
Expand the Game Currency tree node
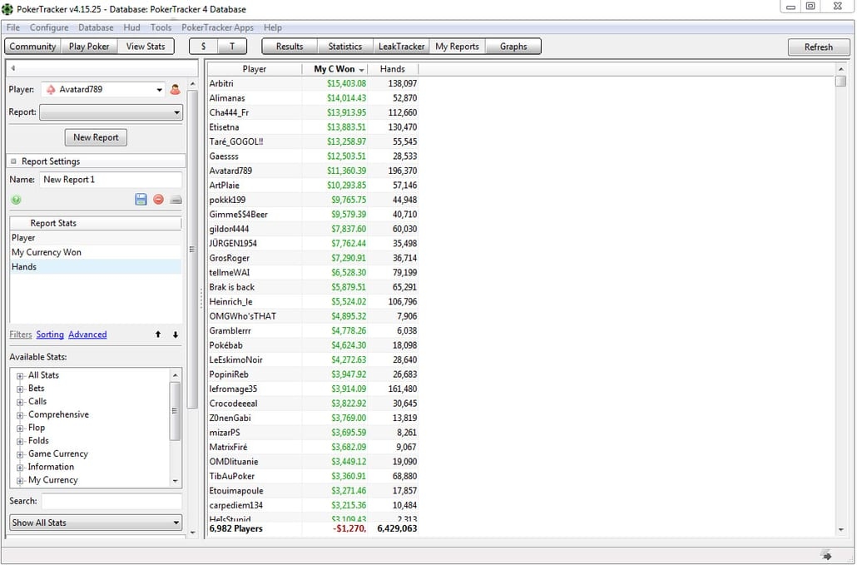tap(20, 454)
